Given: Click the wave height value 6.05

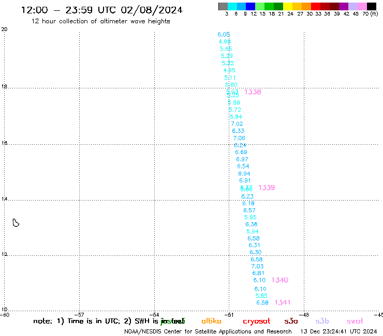Looking at the screenshot, I should (x=224, y=35).
